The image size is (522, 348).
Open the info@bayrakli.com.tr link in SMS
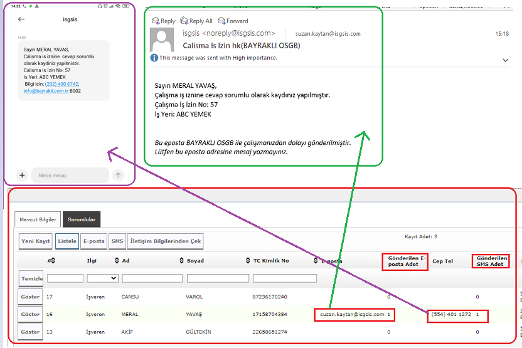click(46, 91)
